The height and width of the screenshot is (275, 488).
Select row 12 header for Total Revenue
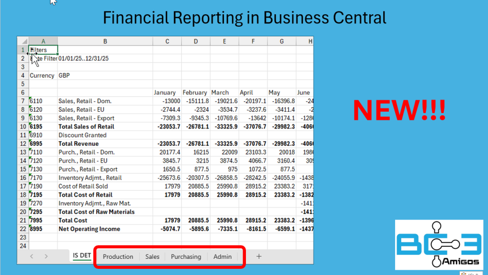22,144
